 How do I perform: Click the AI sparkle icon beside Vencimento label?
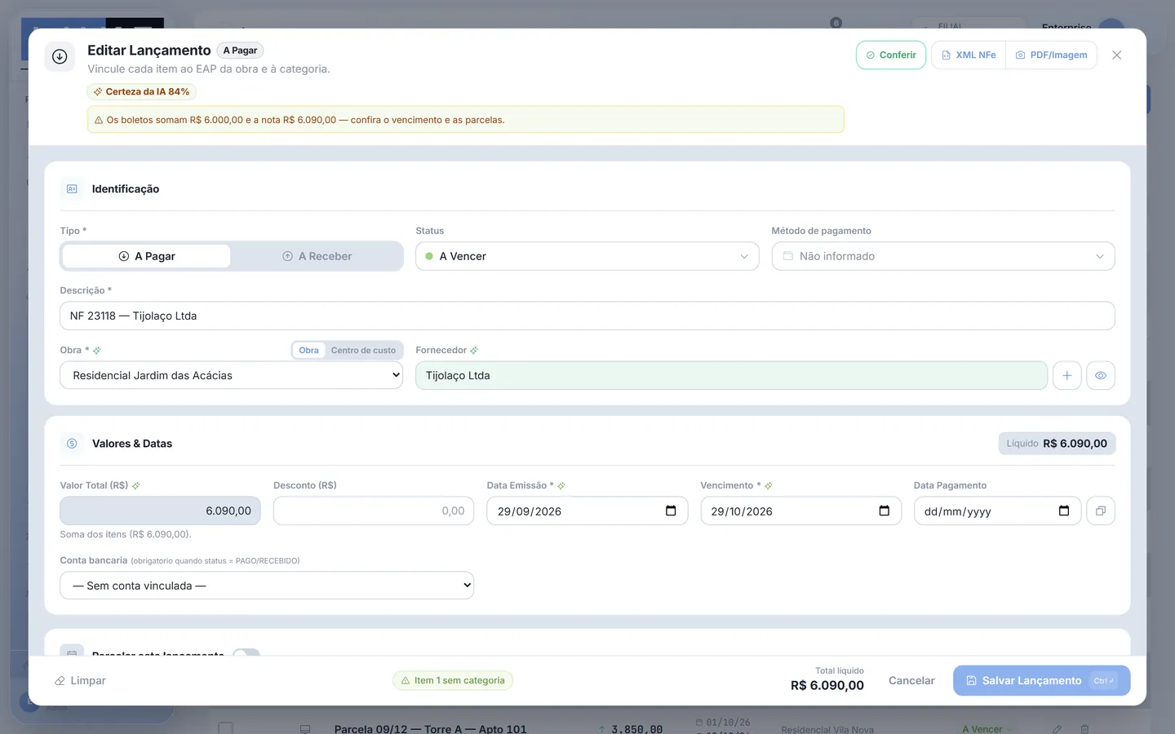point(769,486)
